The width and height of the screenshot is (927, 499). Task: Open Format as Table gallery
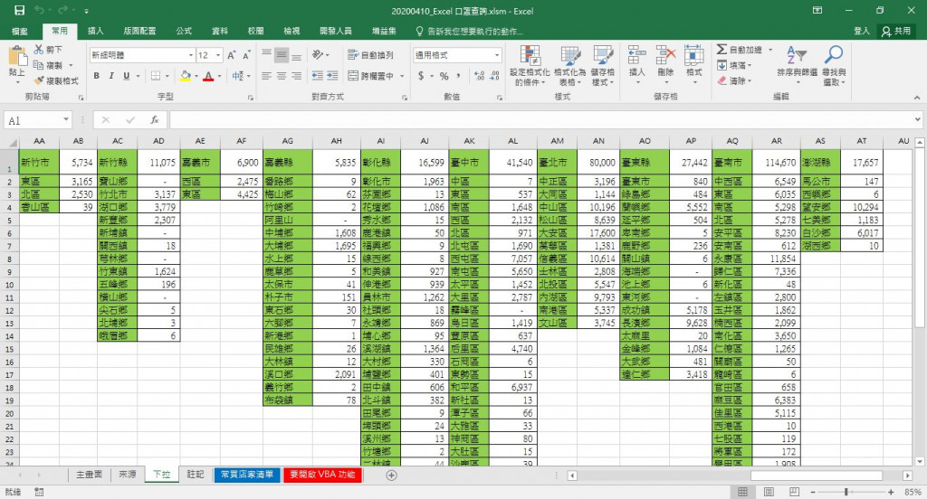(570, 66)
